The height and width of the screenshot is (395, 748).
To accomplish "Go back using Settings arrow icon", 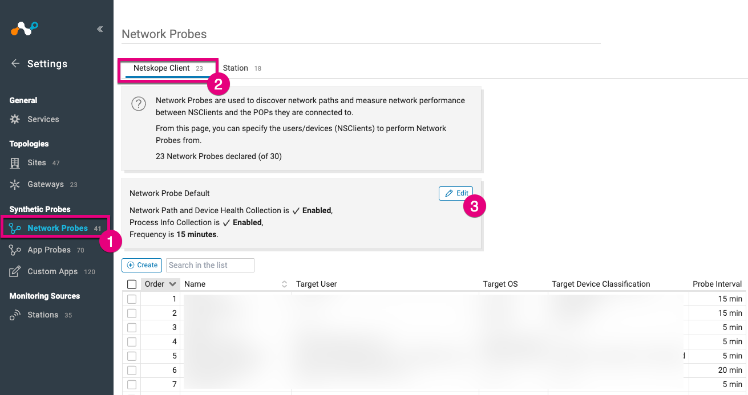I will click(x=15, y=63).
